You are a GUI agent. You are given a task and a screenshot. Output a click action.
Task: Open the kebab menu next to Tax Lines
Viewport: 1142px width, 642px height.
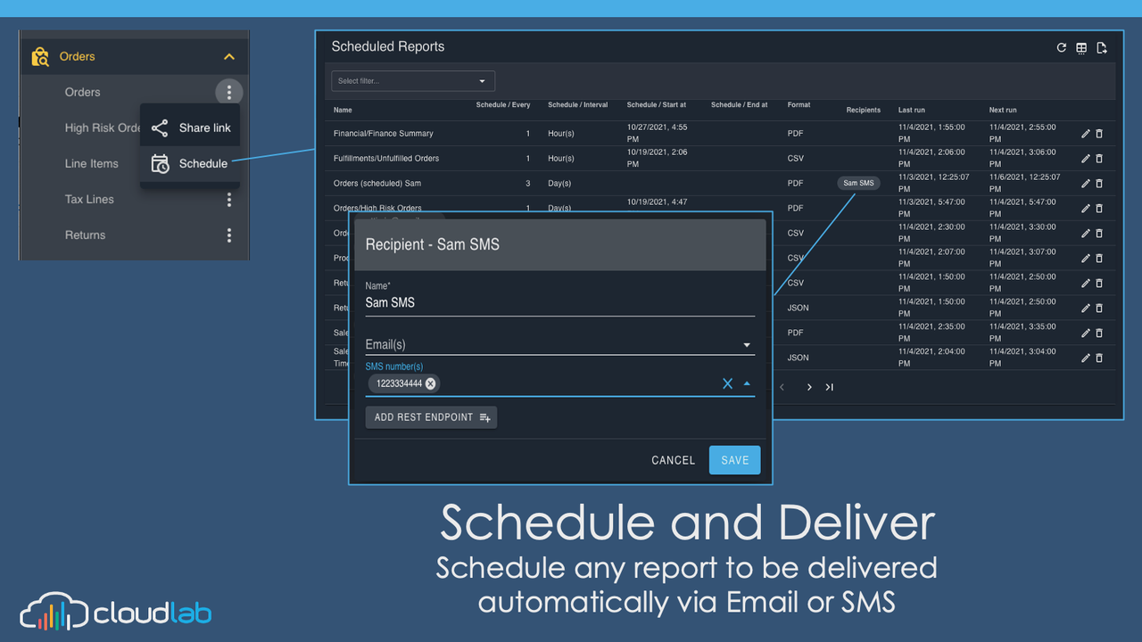point(229,199)
